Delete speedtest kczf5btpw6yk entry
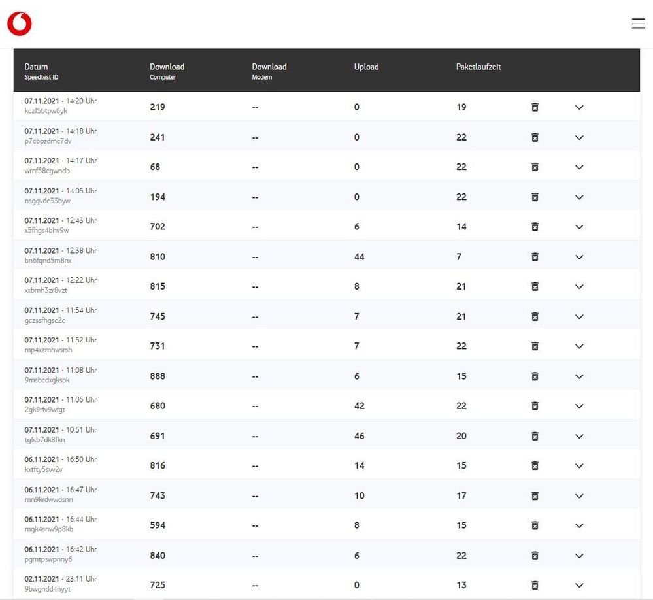 pos(535,107)
